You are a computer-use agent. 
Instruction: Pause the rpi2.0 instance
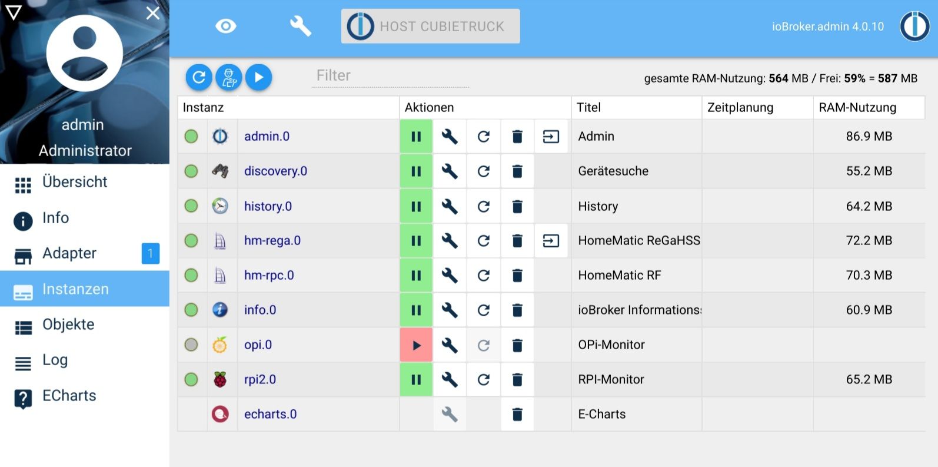(416, 380)
